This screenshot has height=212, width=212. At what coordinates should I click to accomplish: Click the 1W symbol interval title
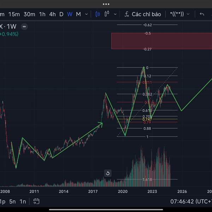(12, 26)
